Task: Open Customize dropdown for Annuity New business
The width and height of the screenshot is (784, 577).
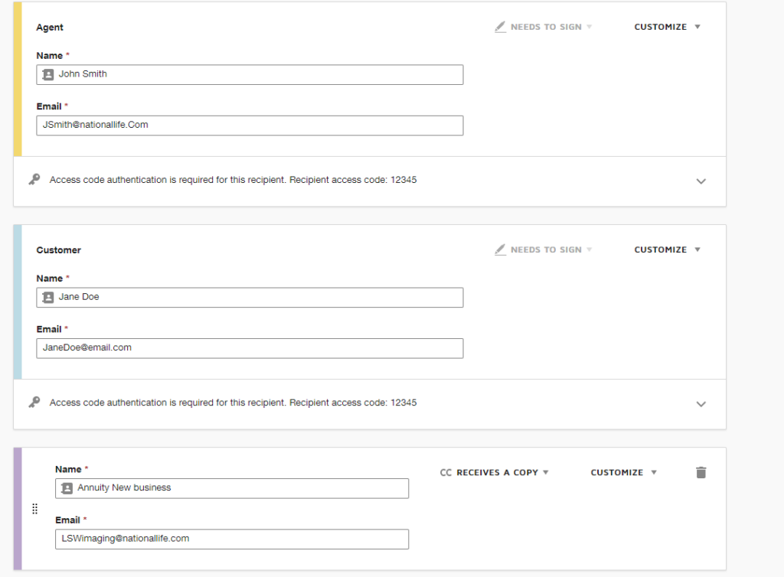Action: pyautogui.click(x=623, y=473)
